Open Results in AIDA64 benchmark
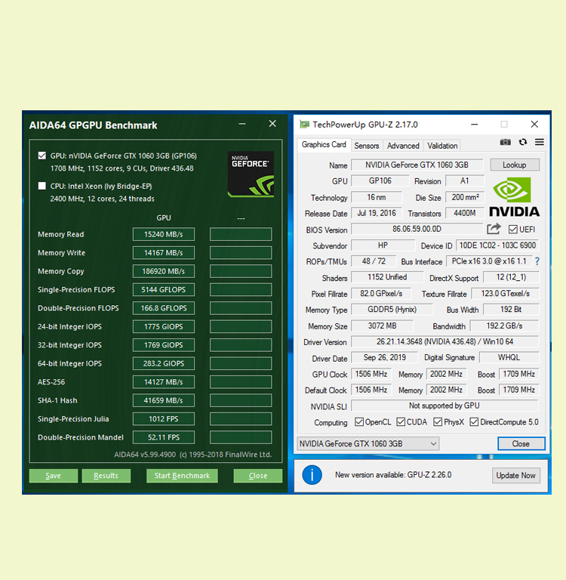Screen dimensions: 566x580 pyautogui.click(x=106, y=476)
